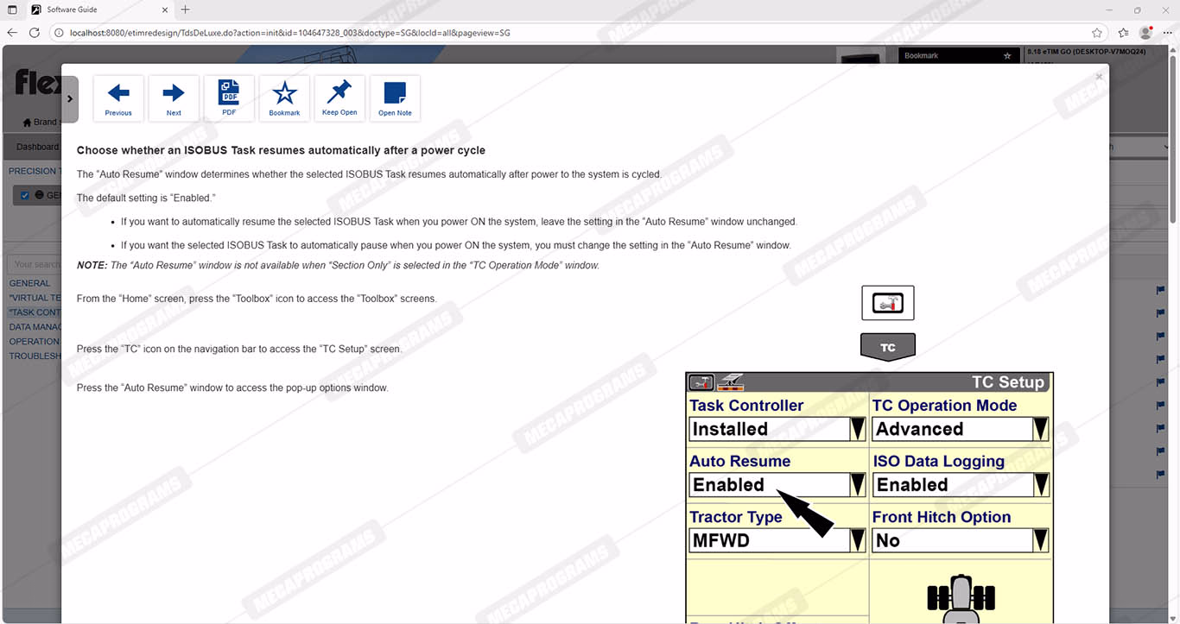The width and height of the screenshot is (1180, 624).
Task: Refresh the browser page
Action: point(35,33)
